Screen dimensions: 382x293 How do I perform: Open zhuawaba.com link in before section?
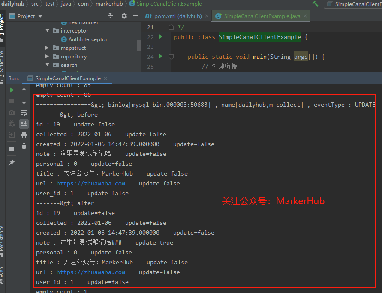(91, 183)
